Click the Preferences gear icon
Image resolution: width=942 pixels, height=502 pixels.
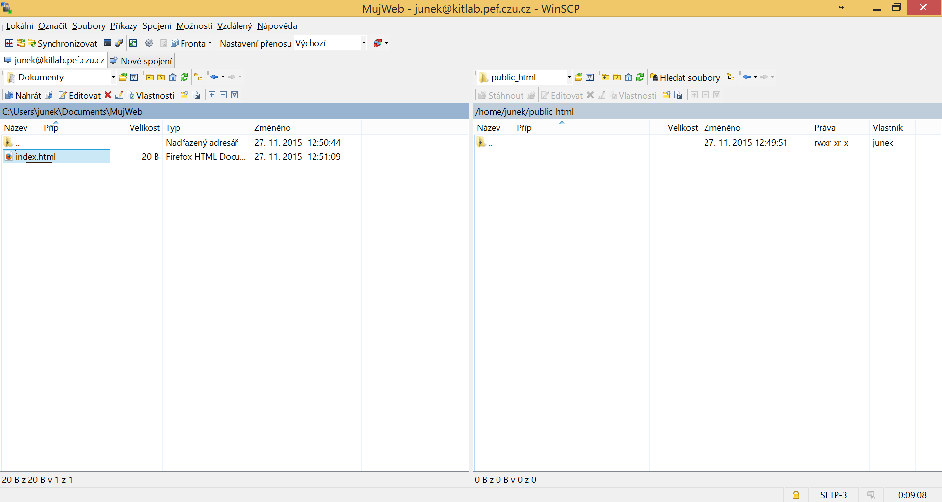pyautogui.click(x=149, y=43)
